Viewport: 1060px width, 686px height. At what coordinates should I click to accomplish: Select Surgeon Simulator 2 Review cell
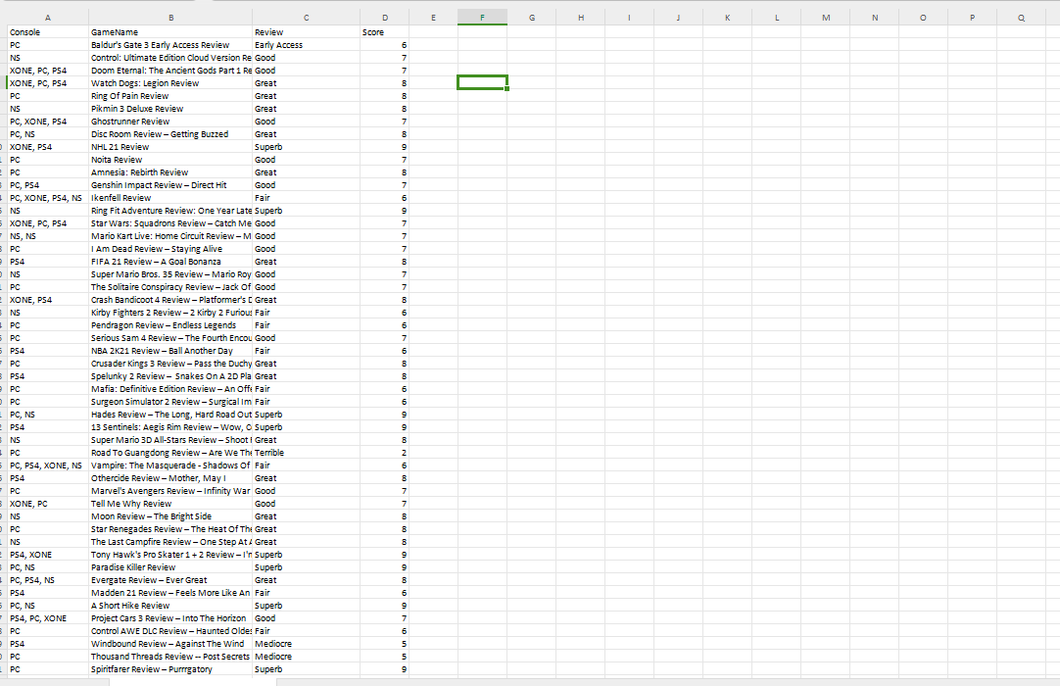(170, 402)
